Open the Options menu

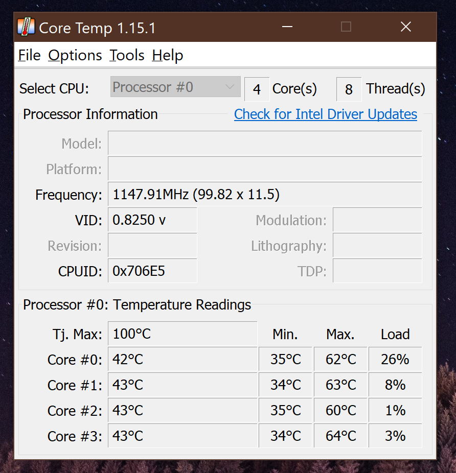coord(75,56)
